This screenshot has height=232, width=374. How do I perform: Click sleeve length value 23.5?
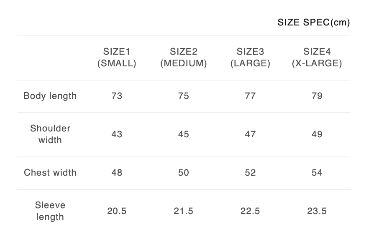pos(317,211)
